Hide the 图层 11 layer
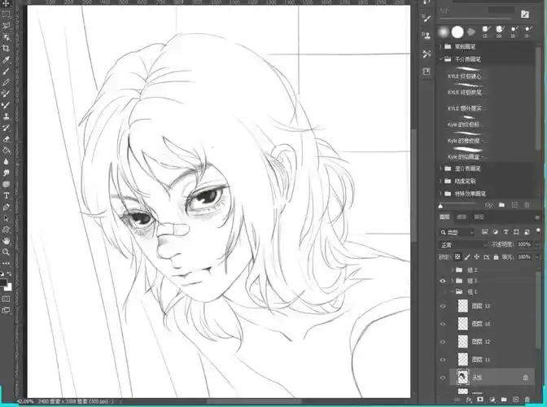The width and height of the screenshot is (547, 407). pos(443,359)
